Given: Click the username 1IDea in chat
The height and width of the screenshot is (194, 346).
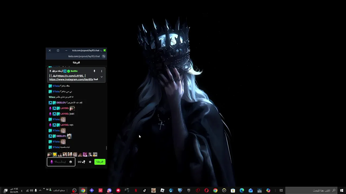Looking at the screenshot, I should click(x=52, y=97).
